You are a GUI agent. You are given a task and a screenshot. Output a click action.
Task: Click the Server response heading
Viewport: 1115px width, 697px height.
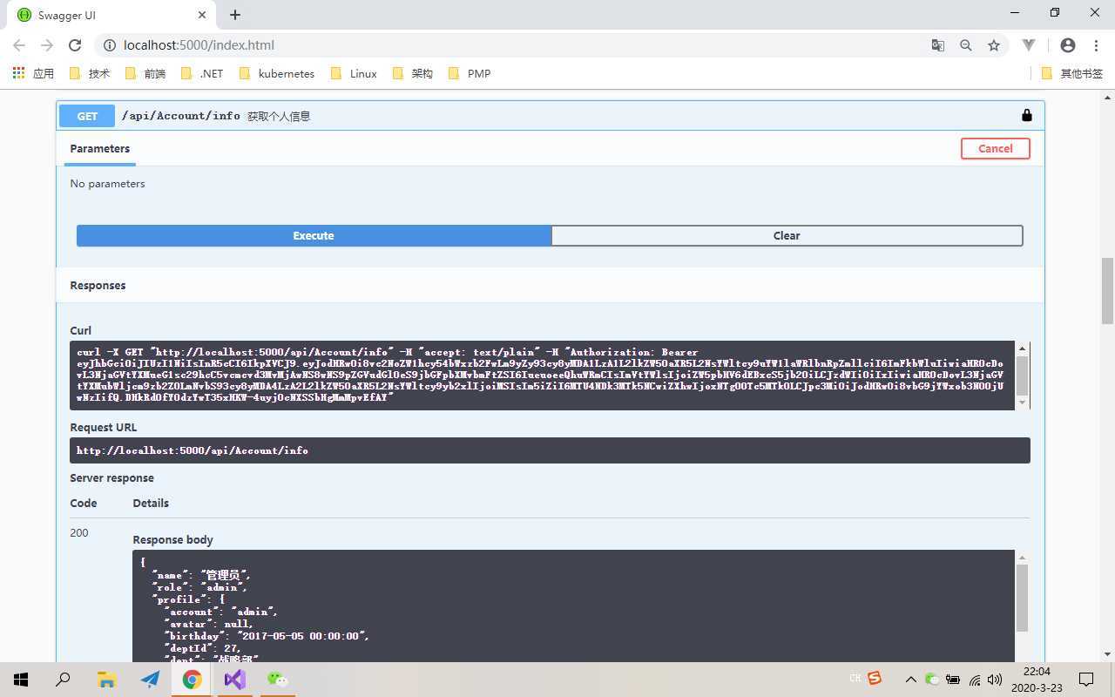111,477
